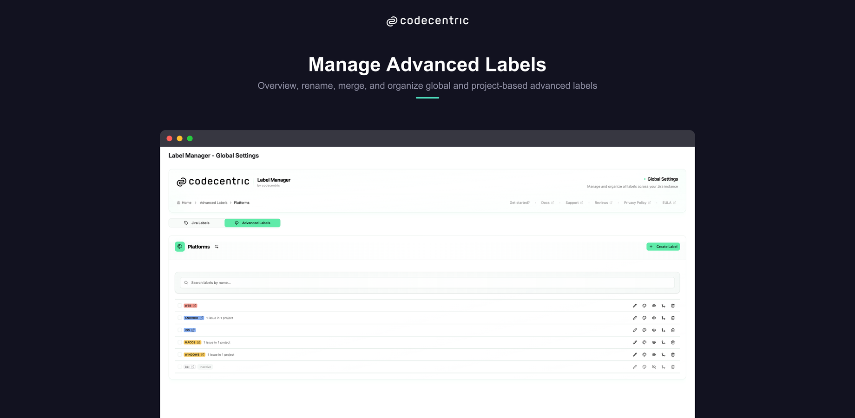Click the search magnifier icon in the search bar
This screenshot has width=855, height=418.
pyautogui.click(x=186, y=282)
